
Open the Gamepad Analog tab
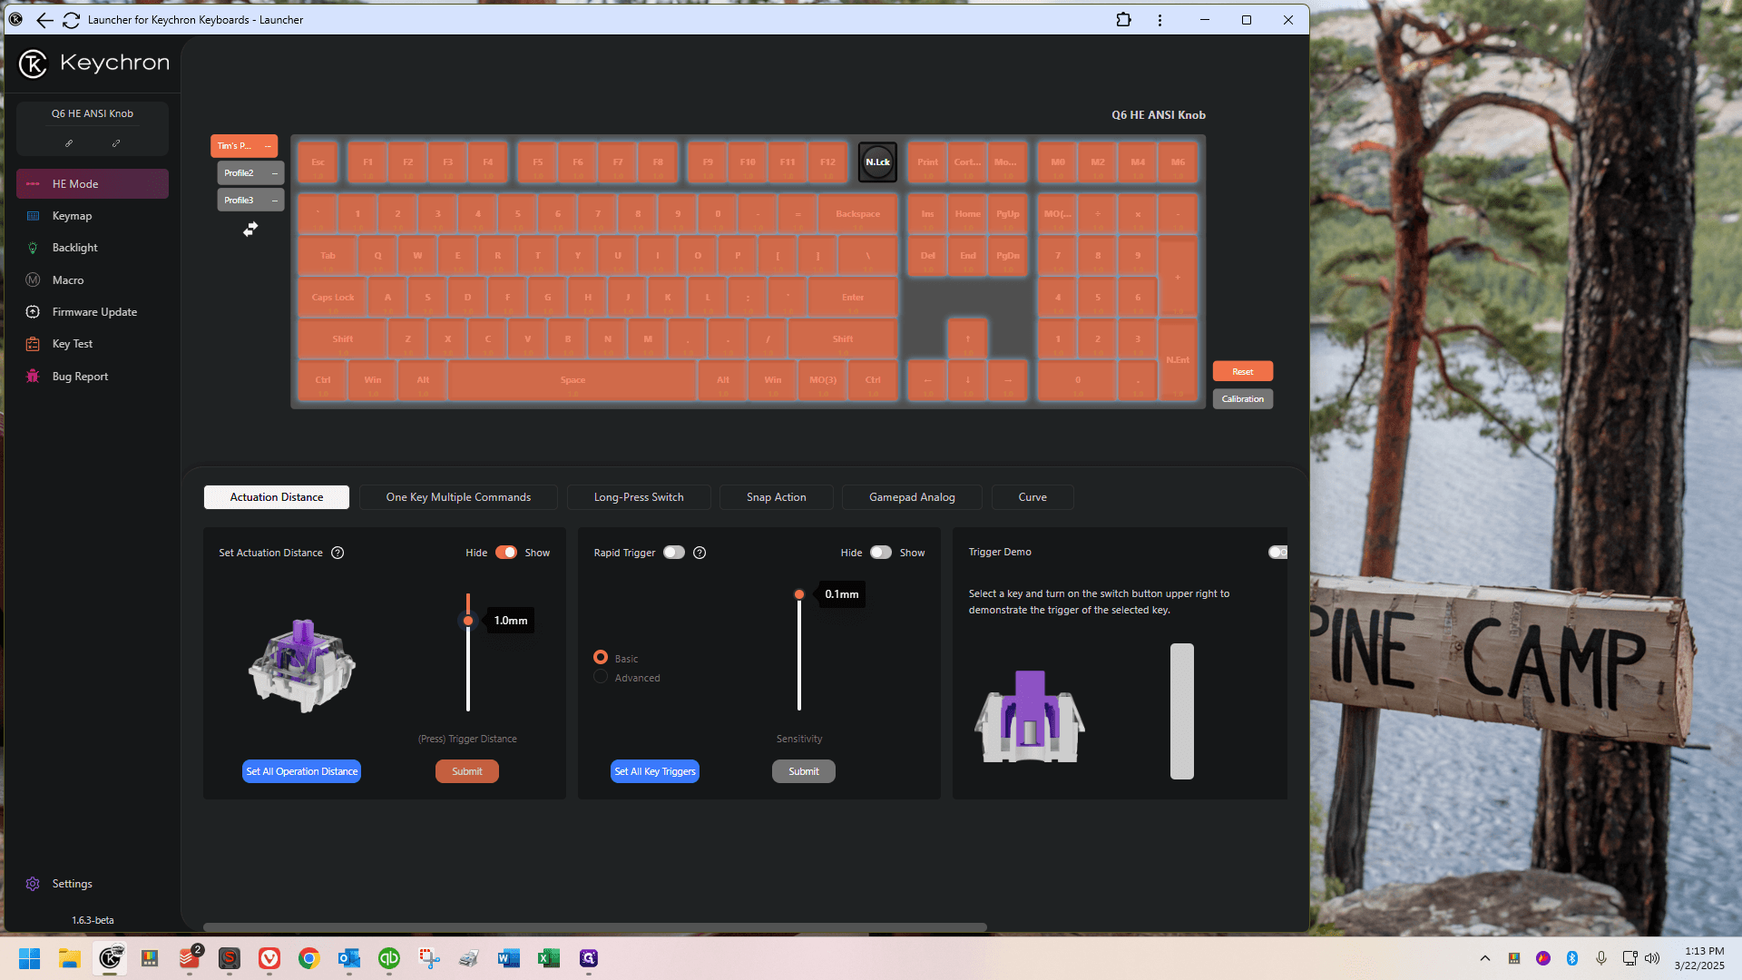click(912, 497)
